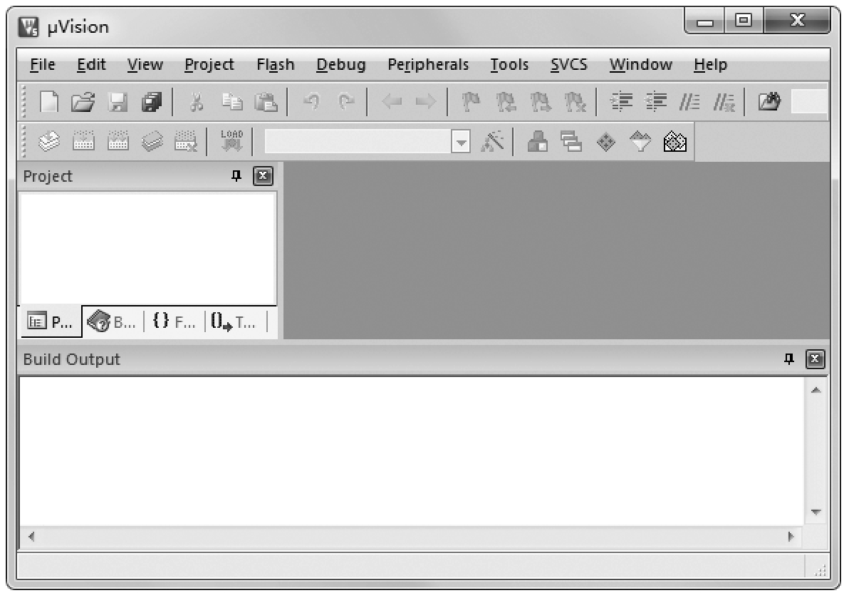Switch to the Project (P...) tab
The image size is (844, 593).
51,322
